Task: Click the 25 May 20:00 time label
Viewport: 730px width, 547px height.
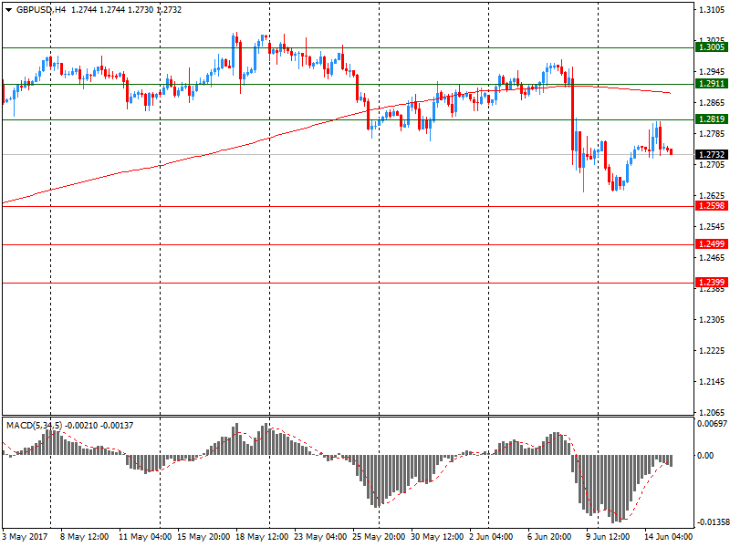Action: coord(379,537)
